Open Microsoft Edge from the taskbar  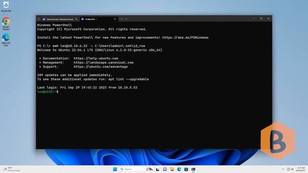pos(179,169)
